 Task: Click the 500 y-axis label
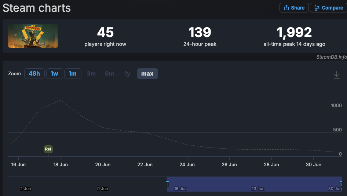[337, 130]
